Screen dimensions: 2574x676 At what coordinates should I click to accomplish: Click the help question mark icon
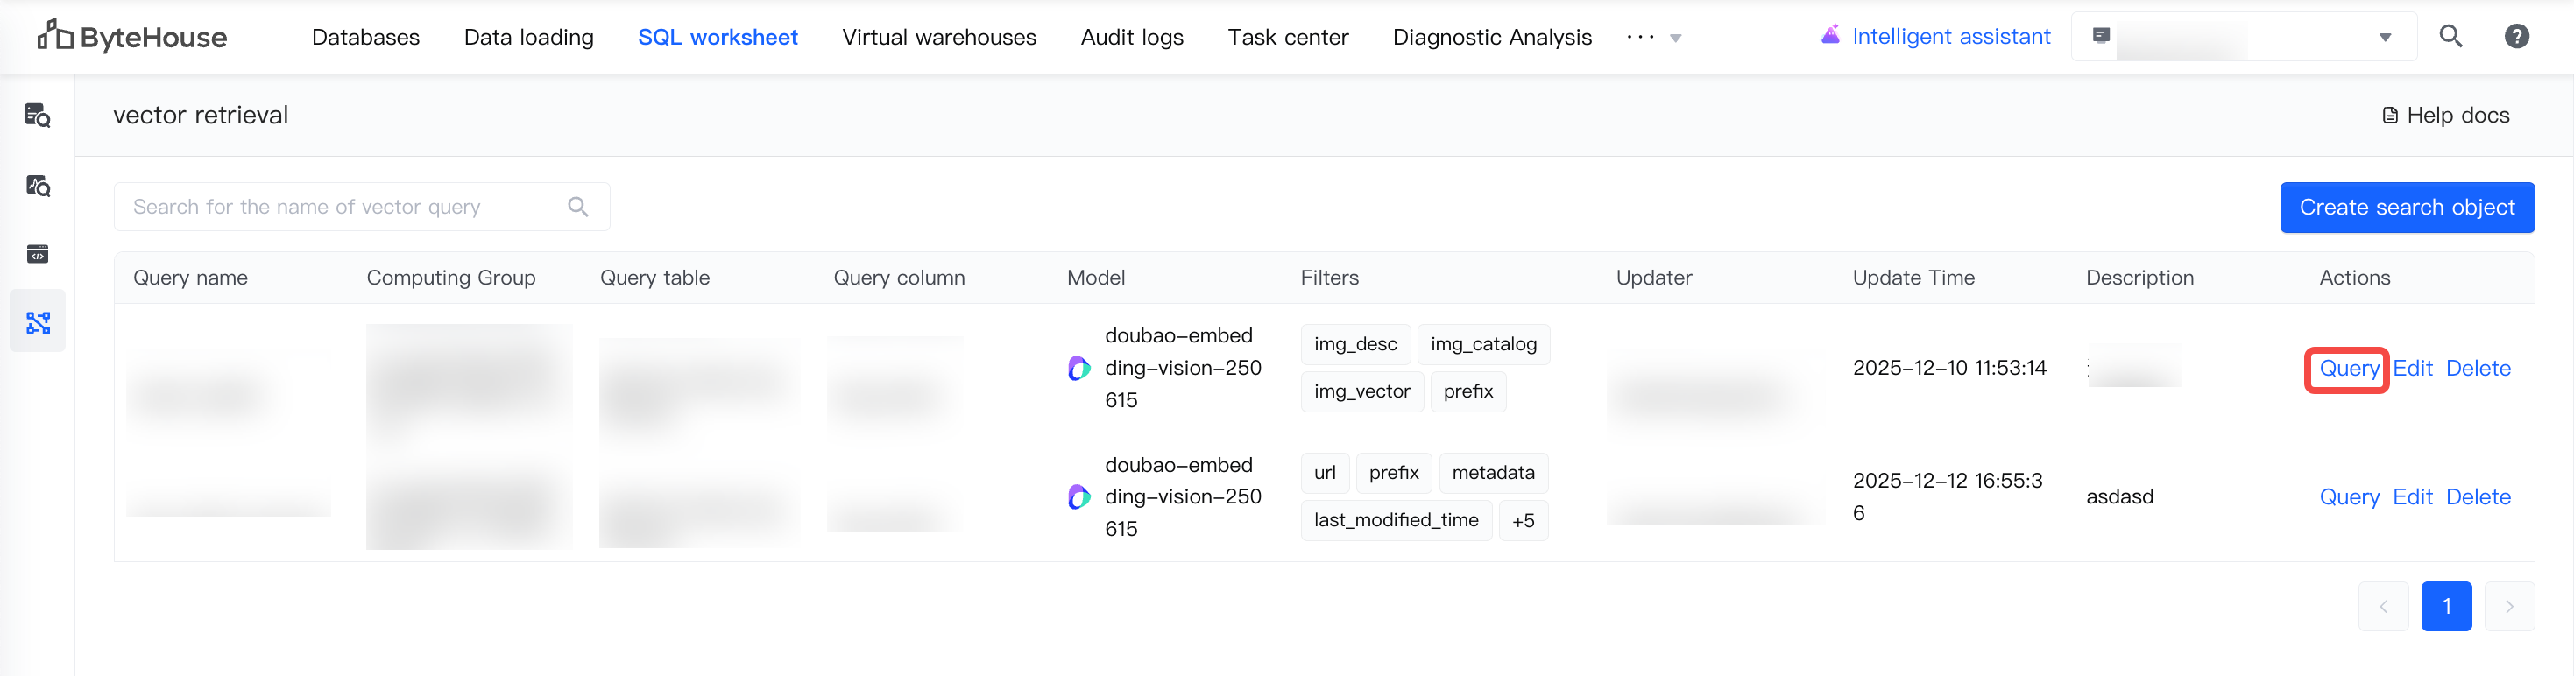[2516, 37]
